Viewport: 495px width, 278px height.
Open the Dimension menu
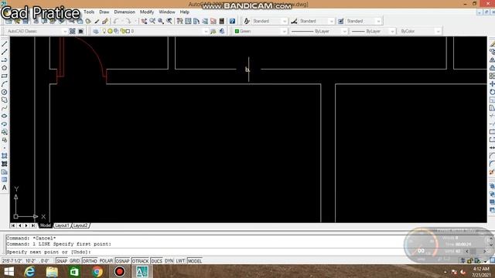125,12
